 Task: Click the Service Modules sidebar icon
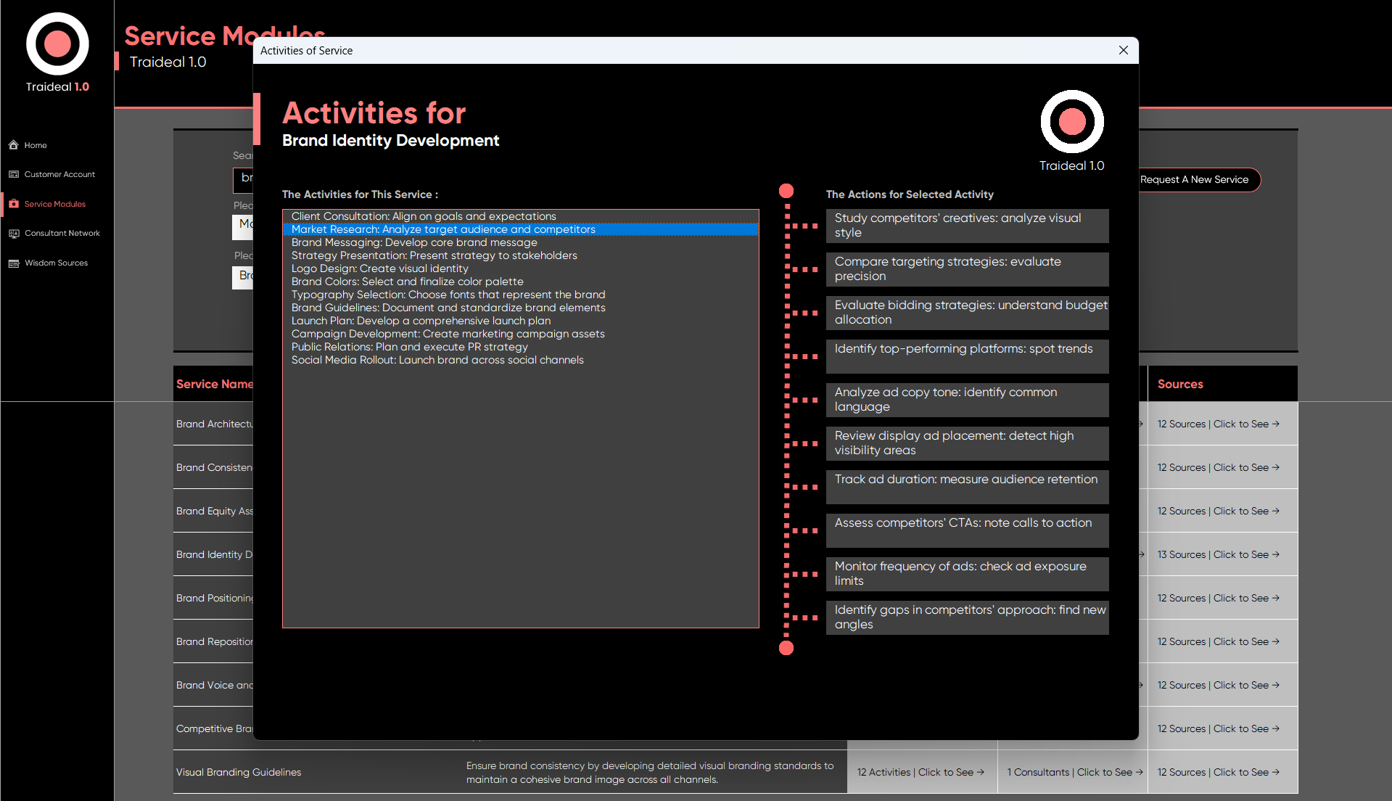click(14, 204)
